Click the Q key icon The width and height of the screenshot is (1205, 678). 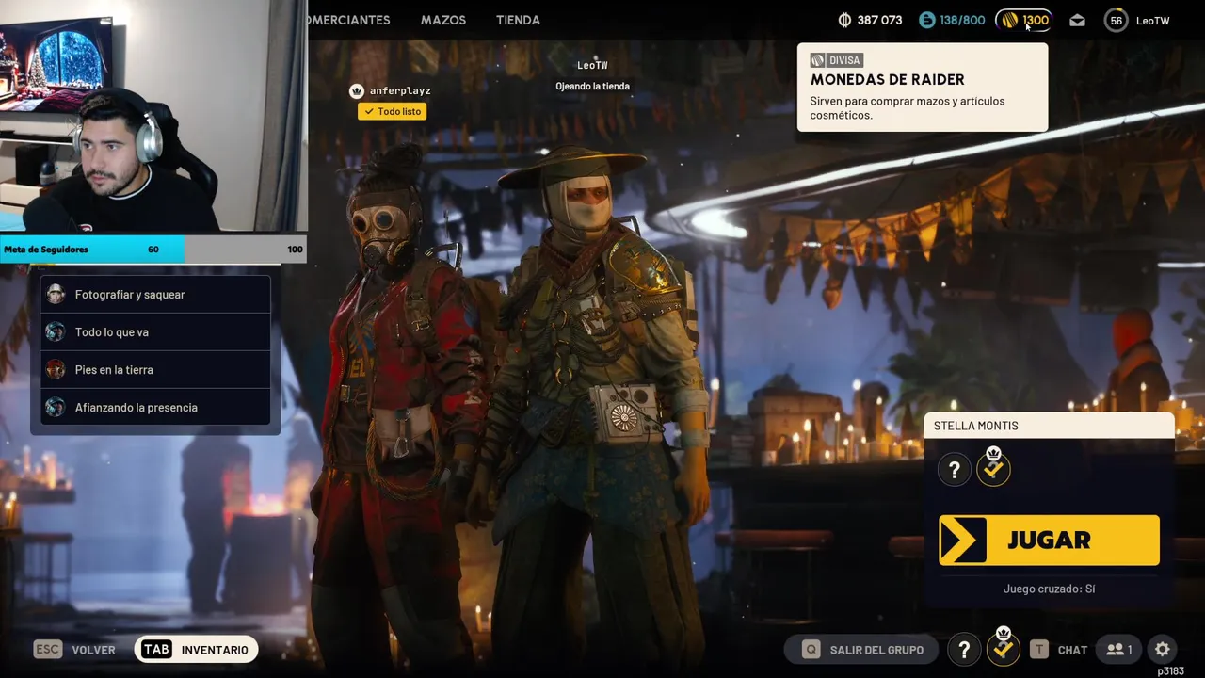click(x=811, y=650)
